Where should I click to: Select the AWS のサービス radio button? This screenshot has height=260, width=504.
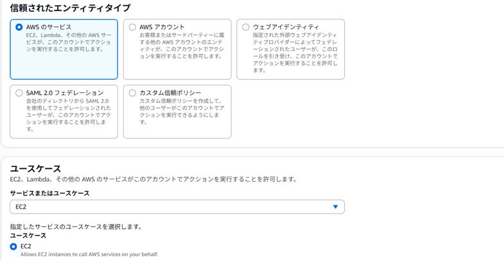pyautogui.click(x=19, y=28)
